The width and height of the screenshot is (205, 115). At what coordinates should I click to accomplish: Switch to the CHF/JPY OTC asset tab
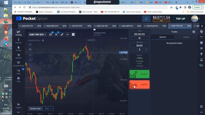(80, 26)
